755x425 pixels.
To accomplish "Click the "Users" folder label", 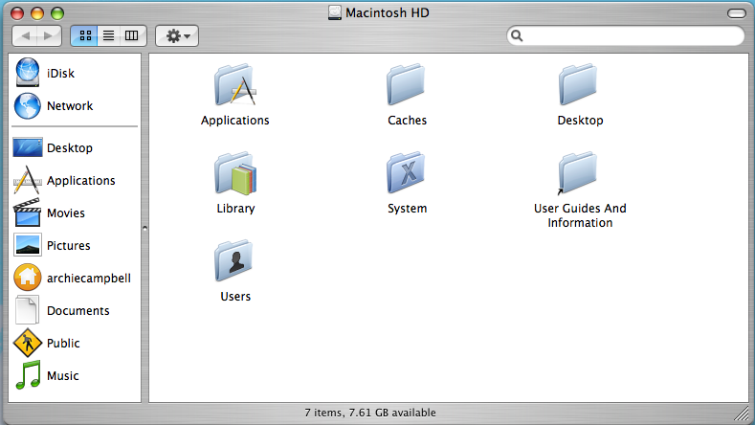I will (x=235, y=296).
